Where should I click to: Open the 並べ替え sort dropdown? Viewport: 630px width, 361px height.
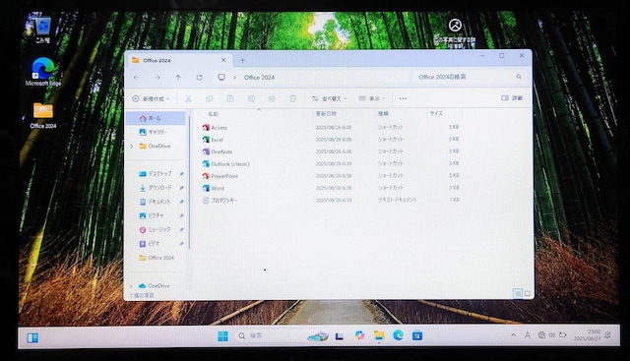tap(329, 98)
